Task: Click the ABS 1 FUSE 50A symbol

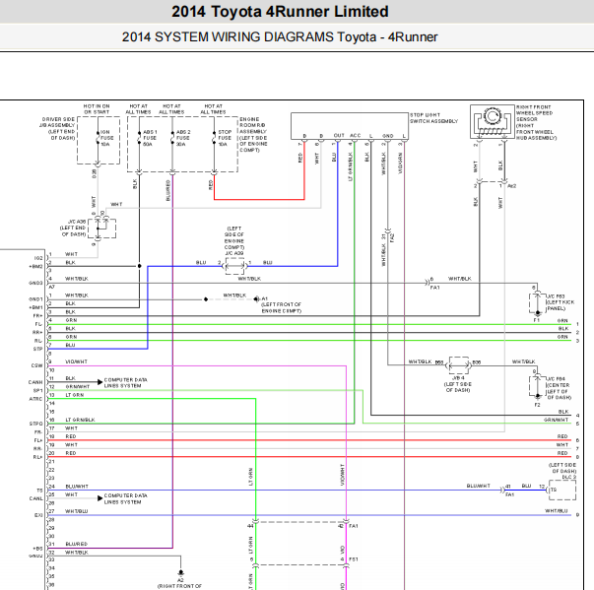Action: tap(140, 138)
